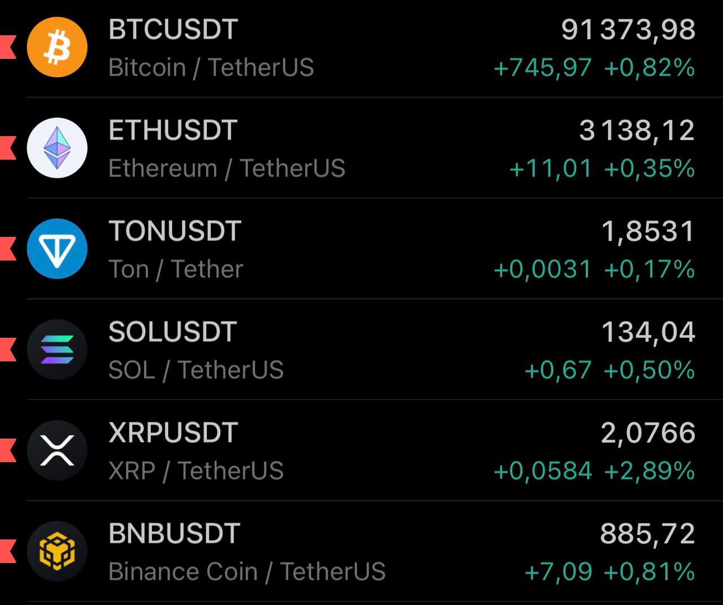This screenshot has width=723, height=605.
Task: Tap the Bitcoin price 91 373,98
Action: click(x=628, y=30)
